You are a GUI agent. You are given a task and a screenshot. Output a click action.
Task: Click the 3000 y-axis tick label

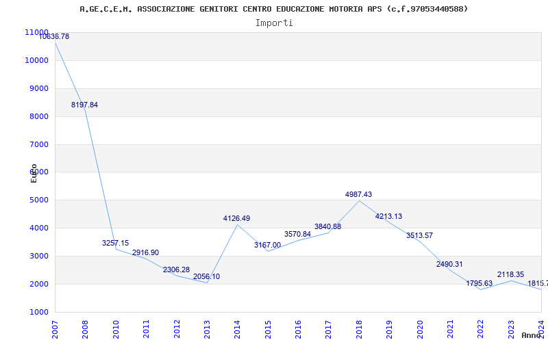click(x=38, y=256)
